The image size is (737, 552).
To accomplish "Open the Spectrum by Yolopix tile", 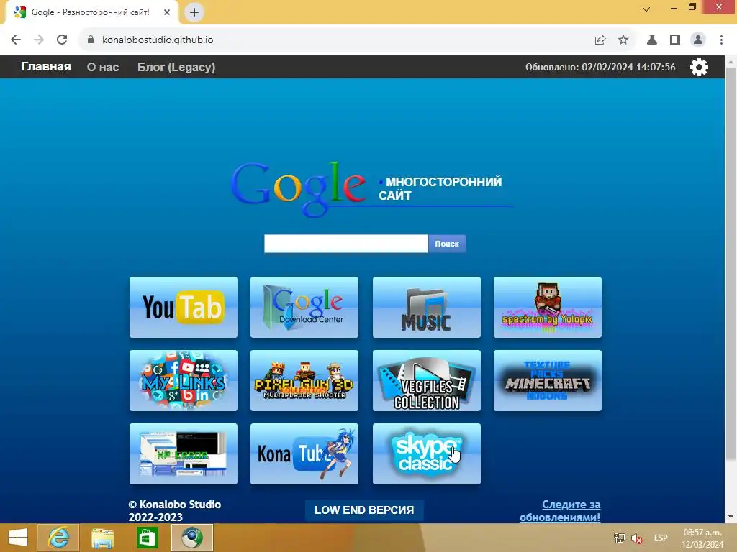I will click(547, 307).
